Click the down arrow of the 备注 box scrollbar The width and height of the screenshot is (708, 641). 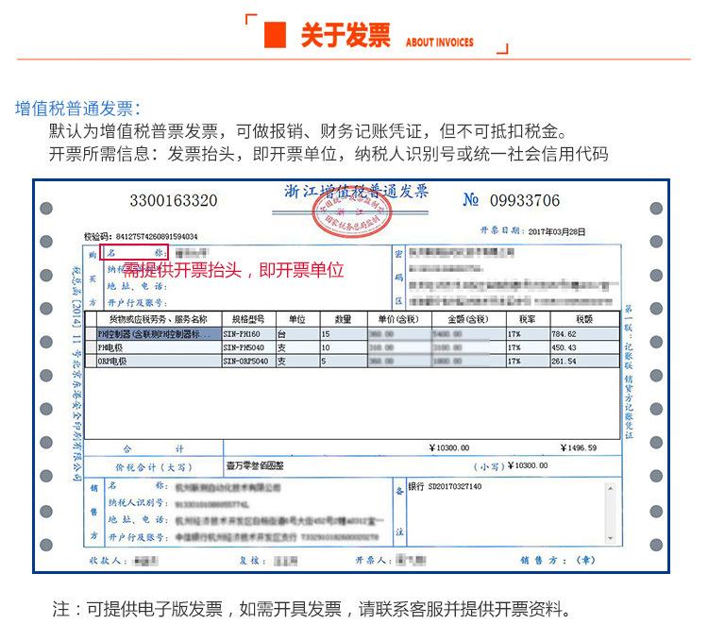[610, 538]
